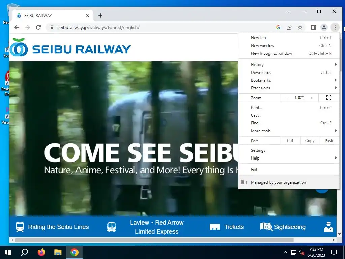Click vertical scrollbar down arrow
This screenshot has width=345, height=259.
point(339,234)
